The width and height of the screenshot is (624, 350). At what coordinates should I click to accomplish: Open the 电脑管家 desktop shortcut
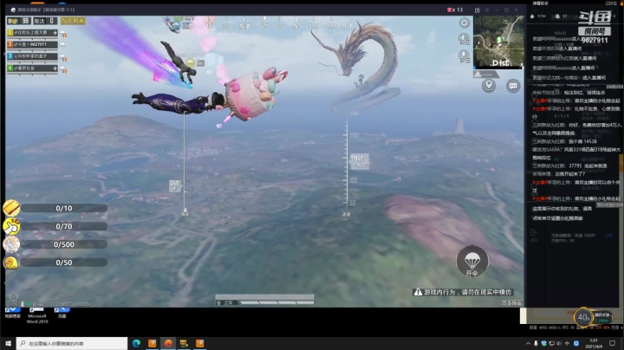[13, 313]
